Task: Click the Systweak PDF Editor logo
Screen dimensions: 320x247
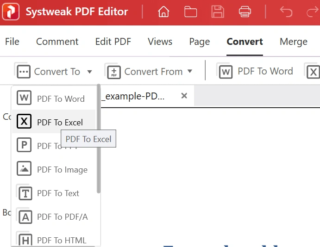Action: point(11,12)
